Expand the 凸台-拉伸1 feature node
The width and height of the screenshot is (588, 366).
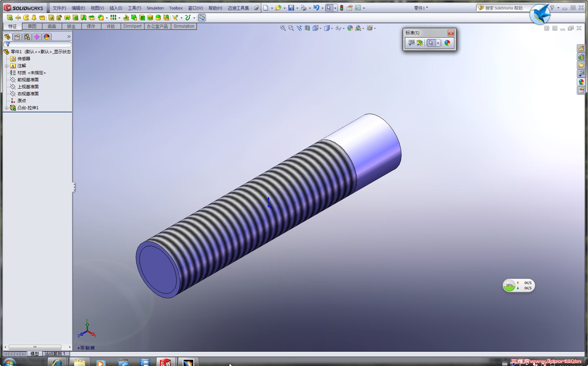click(x=6, y=108)
